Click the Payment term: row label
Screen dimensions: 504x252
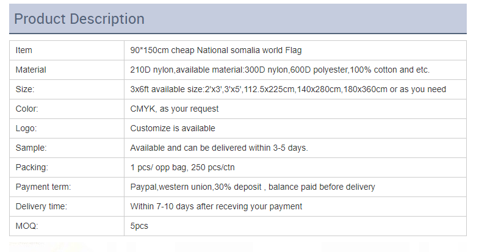tap(43, 187)
